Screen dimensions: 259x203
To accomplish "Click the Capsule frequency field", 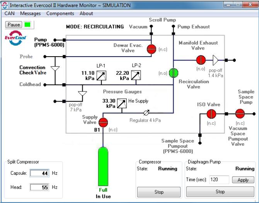I will (x=39, y=173).
